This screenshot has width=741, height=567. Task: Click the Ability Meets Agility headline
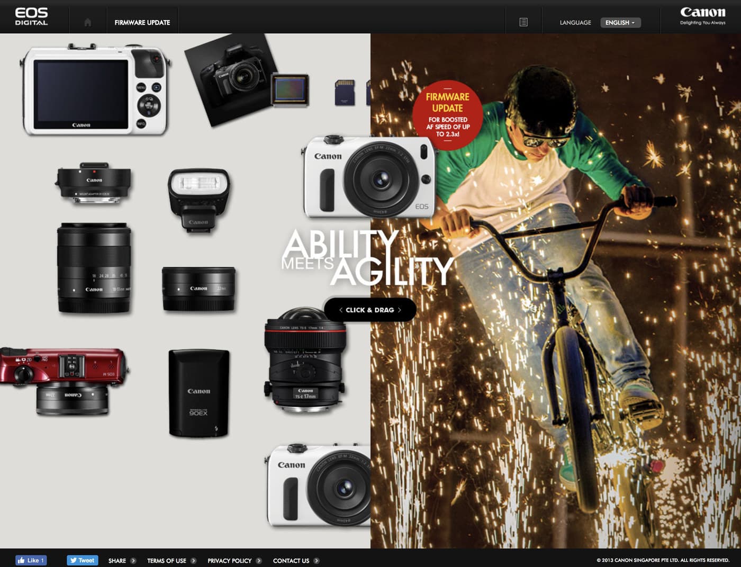click(367, 258)
